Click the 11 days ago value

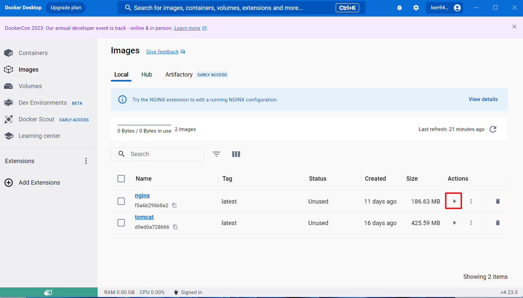coord(380,202)
